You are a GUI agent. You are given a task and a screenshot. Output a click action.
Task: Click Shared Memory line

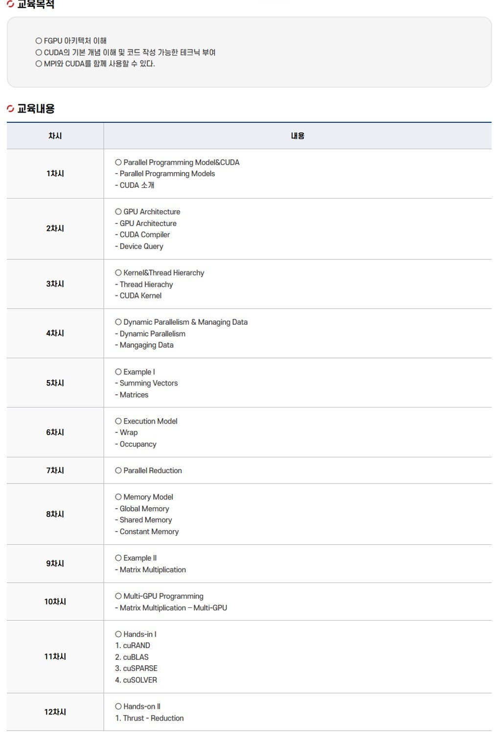145,520
